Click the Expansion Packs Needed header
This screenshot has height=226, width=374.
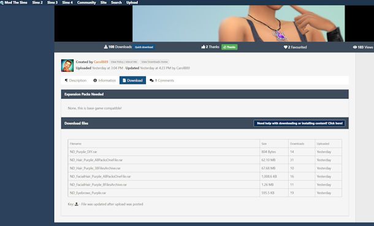pyautogui.click(x=205, y=94)
